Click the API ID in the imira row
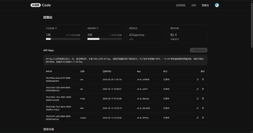 59,99
